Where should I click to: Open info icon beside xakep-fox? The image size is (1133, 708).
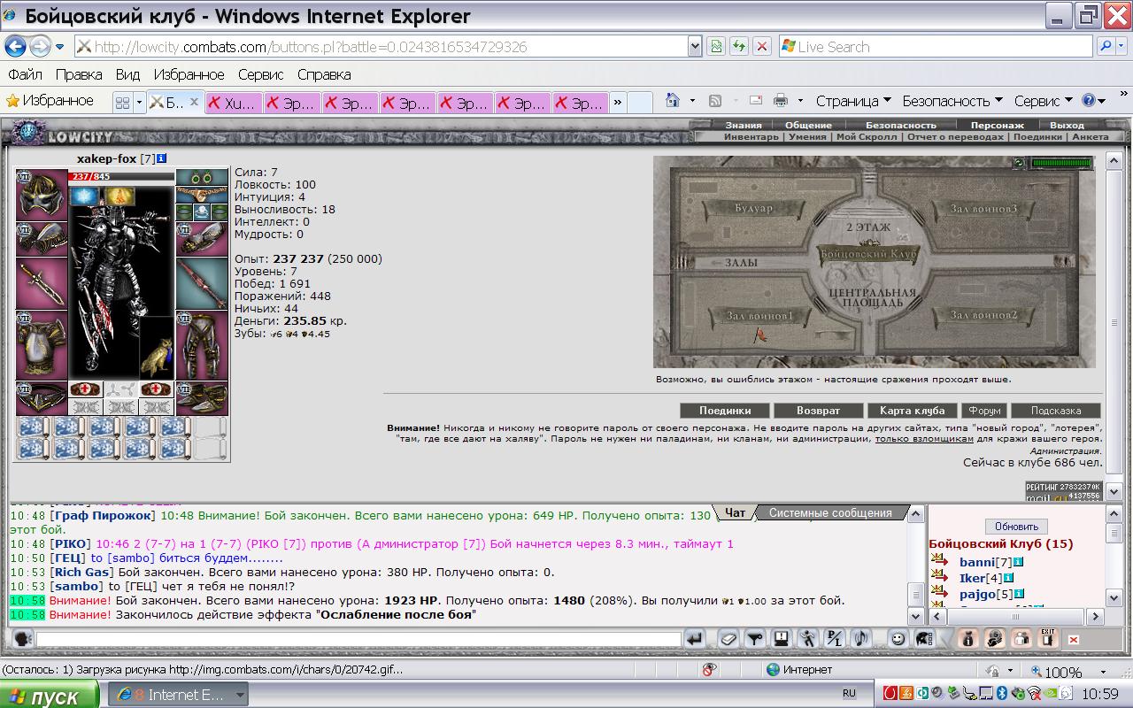tap(162, 158)
